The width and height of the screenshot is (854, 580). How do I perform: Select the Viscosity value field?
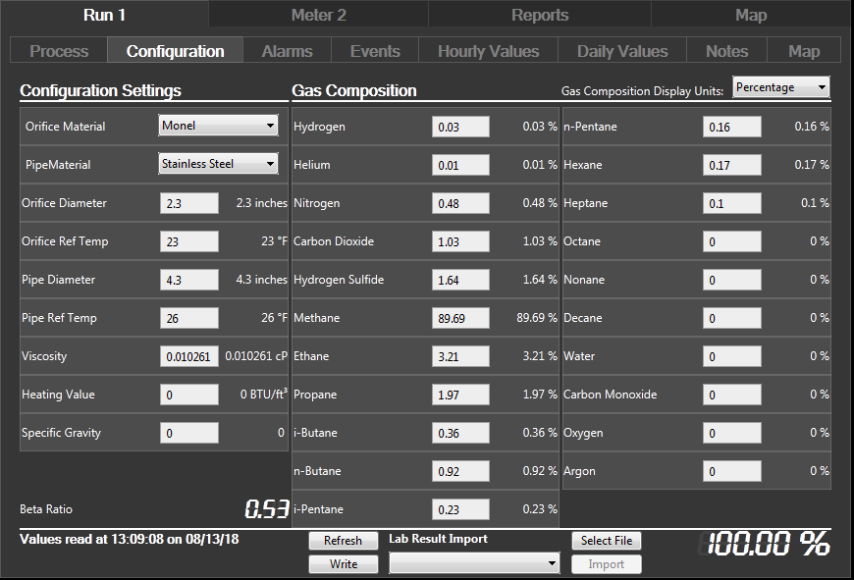point(189,356)
